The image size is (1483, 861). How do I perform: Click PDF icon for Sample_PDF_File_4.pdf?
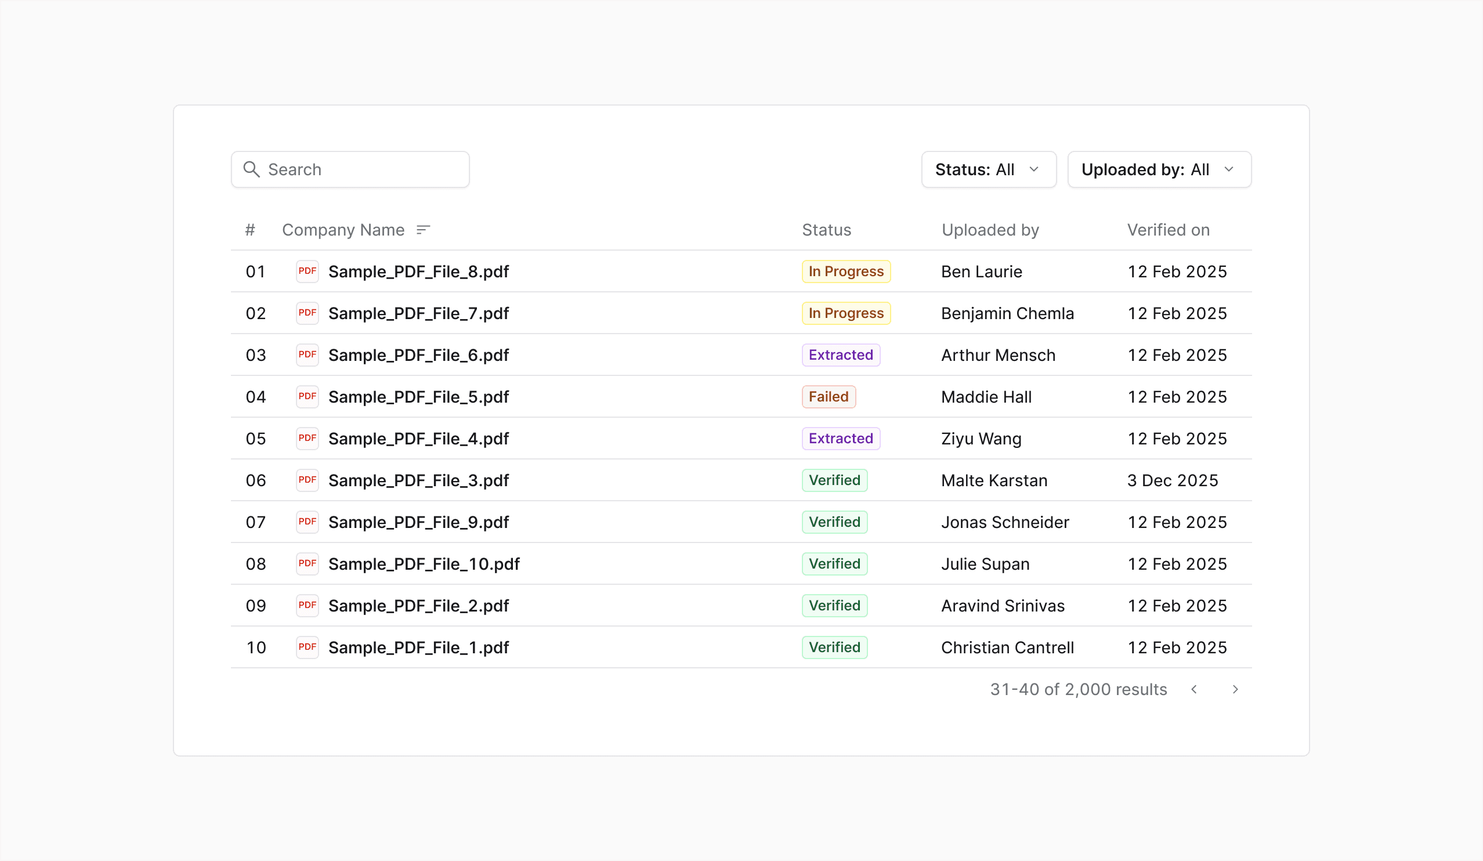coord(307,439)
